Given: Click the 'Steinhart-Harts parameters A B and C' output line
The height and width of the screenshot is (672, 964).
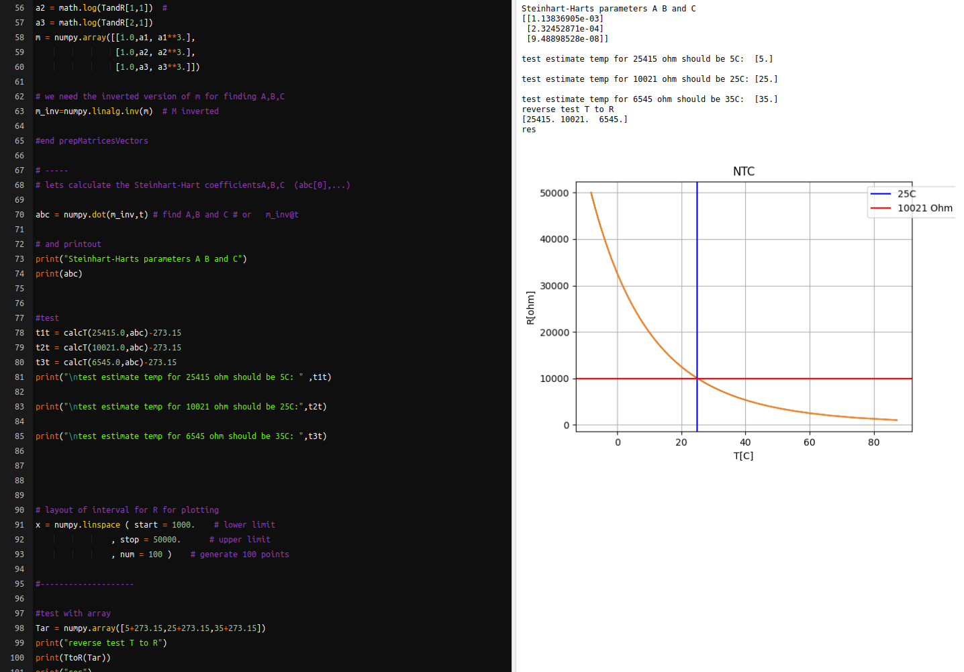Looking at the screenshot, I should (608, 9).
